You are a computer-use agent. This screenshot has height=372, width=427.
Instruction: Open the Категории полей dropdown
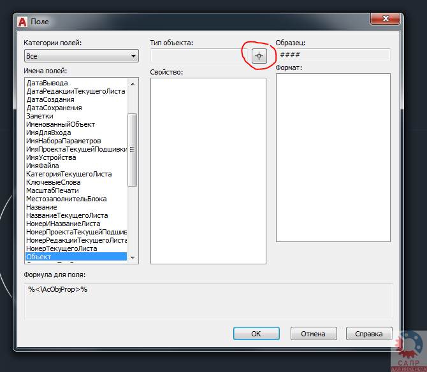pos(82,56)
